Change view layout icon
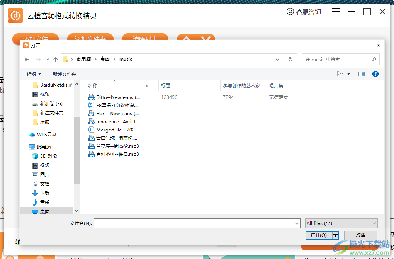Viewport: 394px width, 259px height. [x=340, y=74]
